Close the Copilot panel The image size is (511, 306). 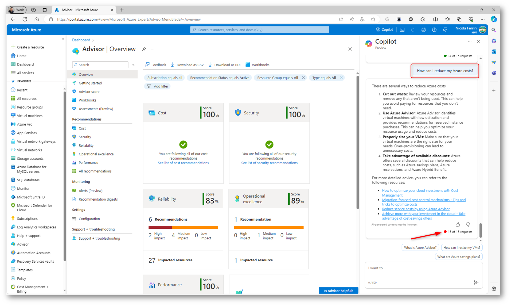tap(478, 41)
